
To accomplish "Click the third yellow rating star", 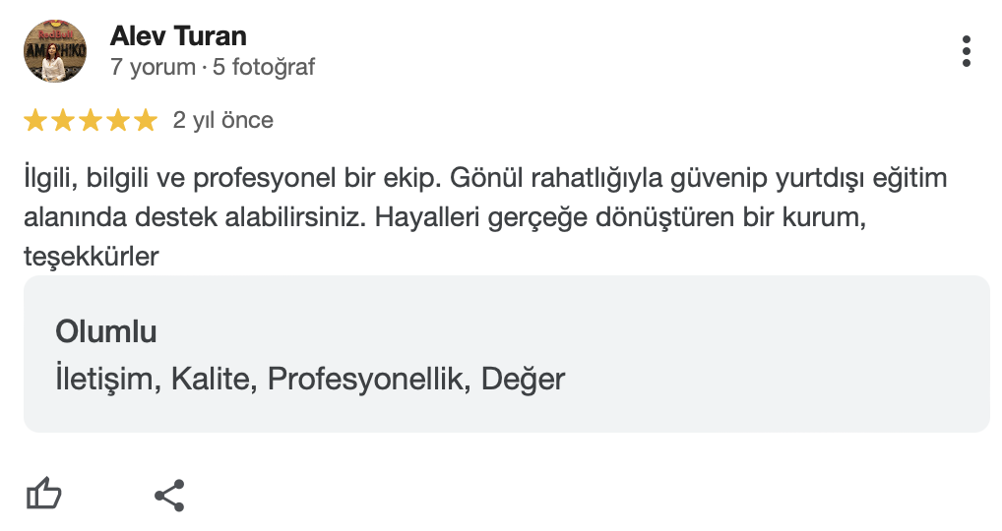I will [x=91, y=121].
